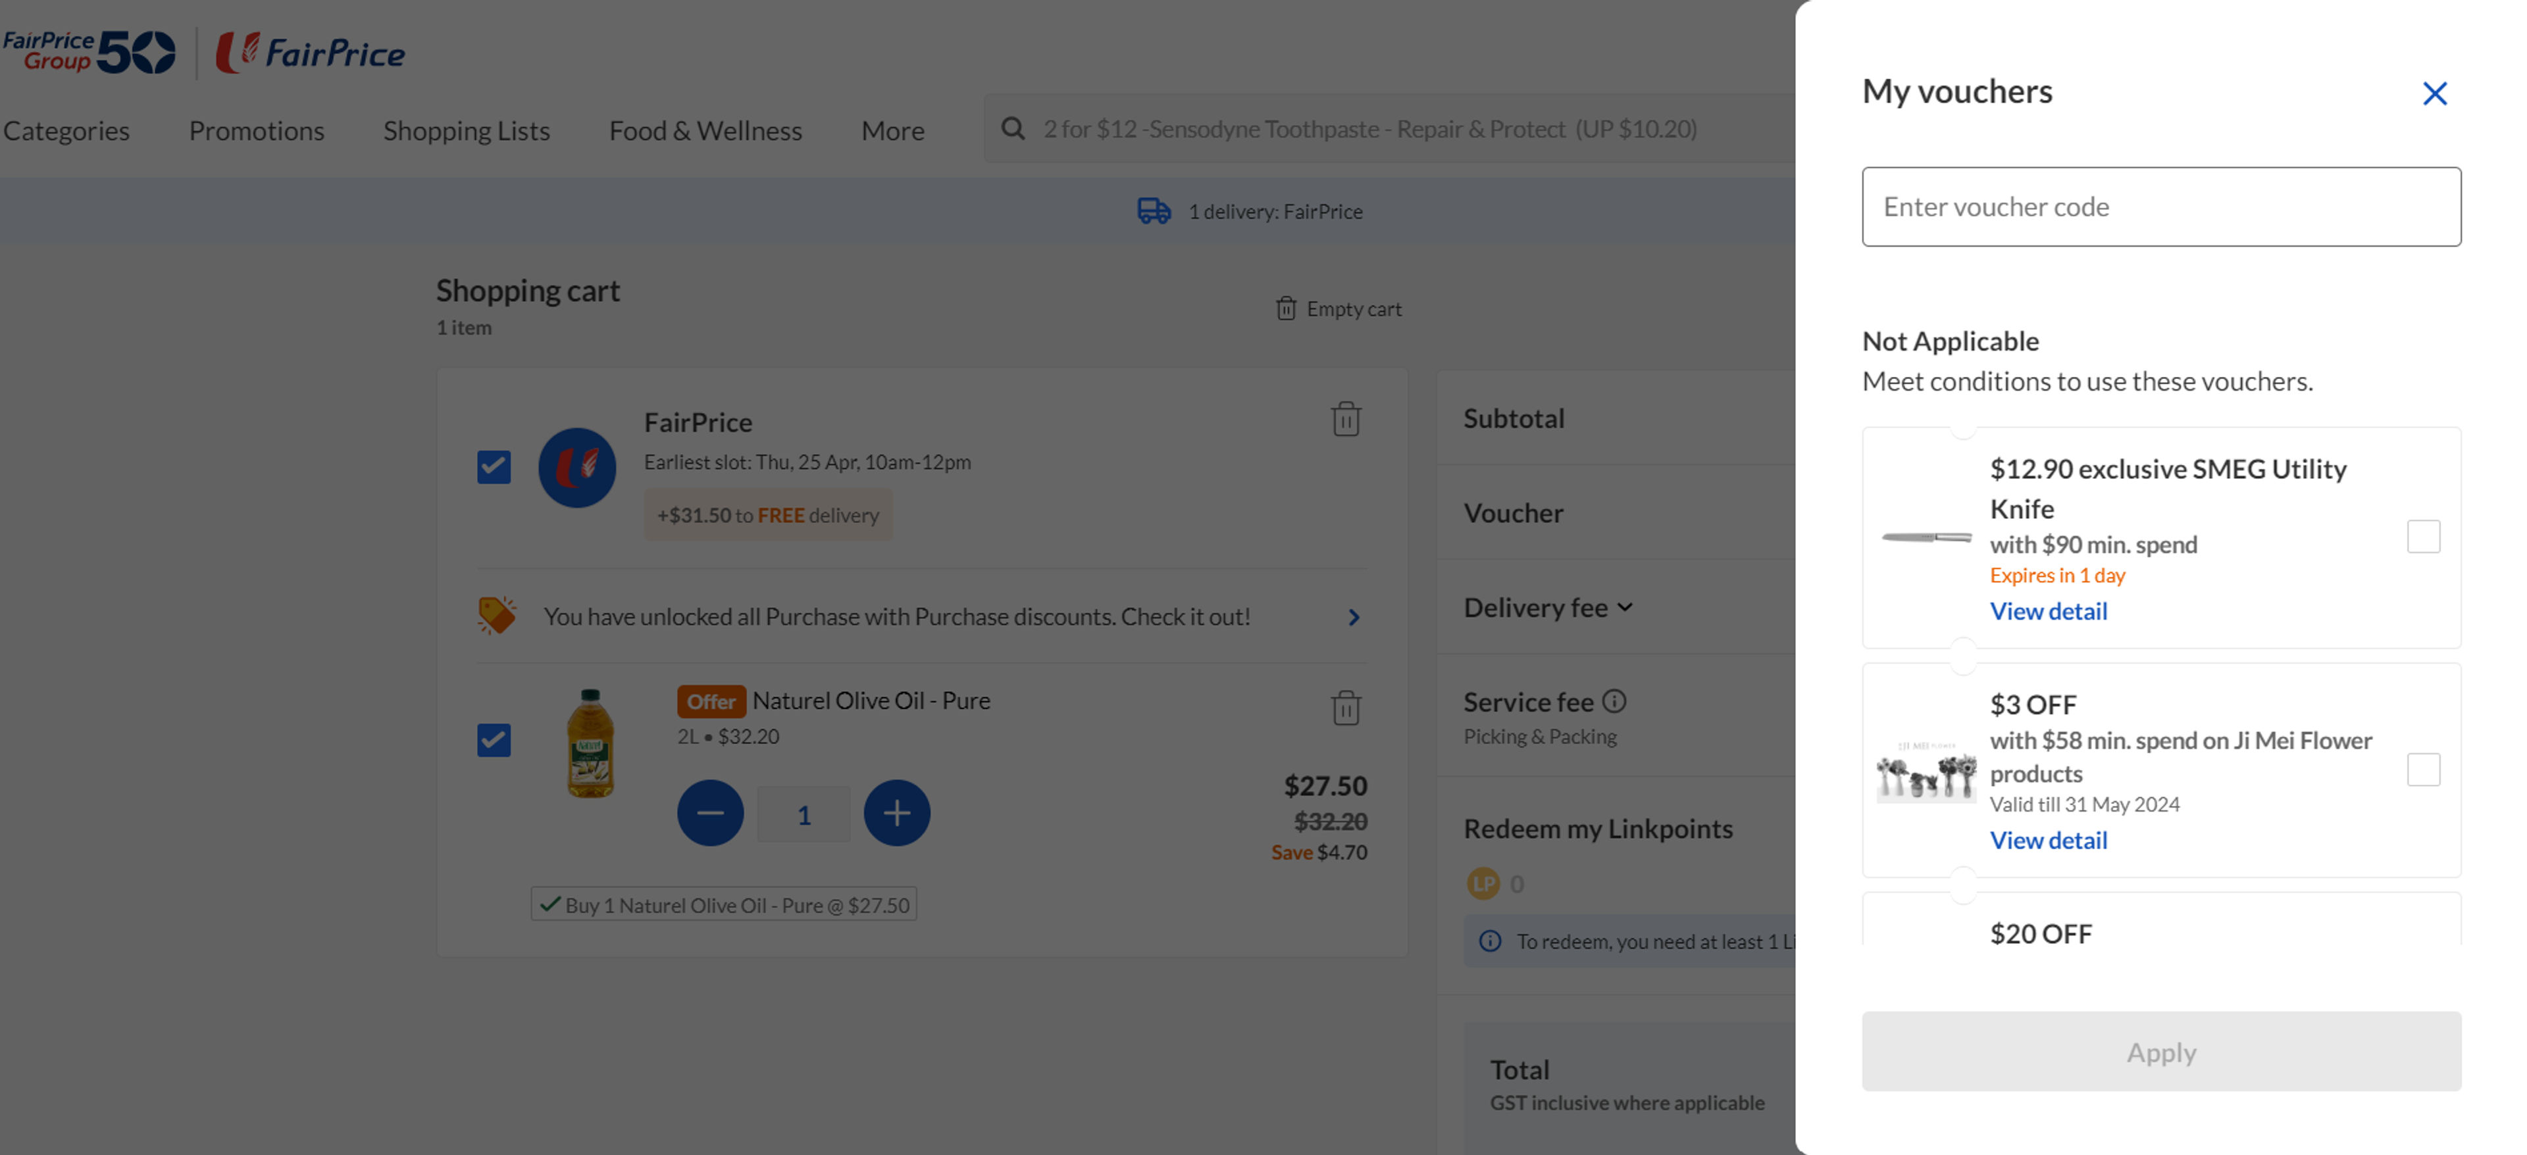Click the 'Expires in 1 day' text
The width and height of the screenshot is (2527, 1155).
2057,576
